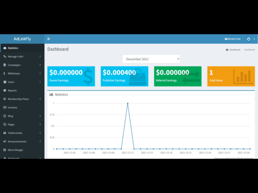Click the 2021-12-03 axis label
The image size is (258, 193).
pyautogui.click(x=70, y=153)
